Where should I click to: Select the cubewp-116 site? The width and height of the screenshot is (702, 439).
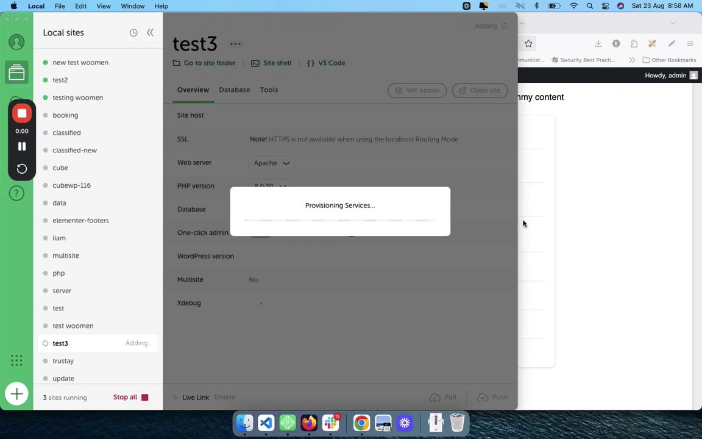[98, 185]
